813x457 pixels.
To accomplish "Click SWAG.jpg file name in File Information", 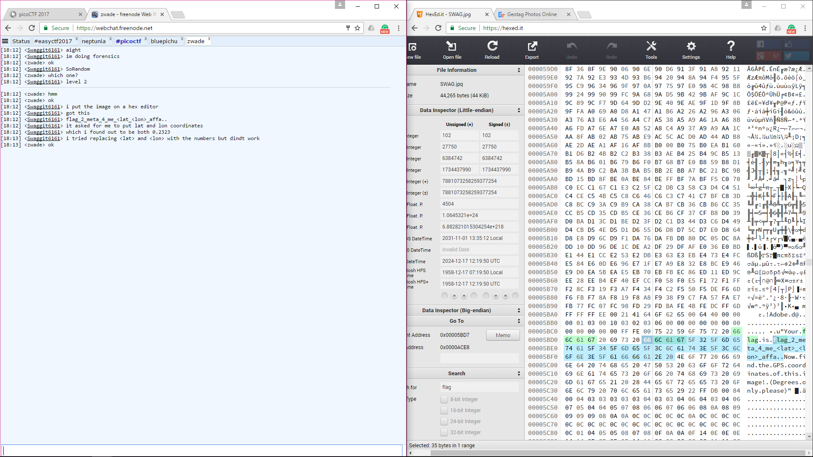I will [451, 84].
